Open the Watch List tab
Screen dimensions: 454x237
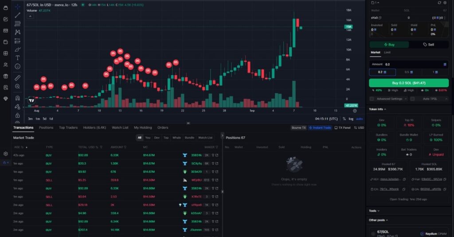120,128
